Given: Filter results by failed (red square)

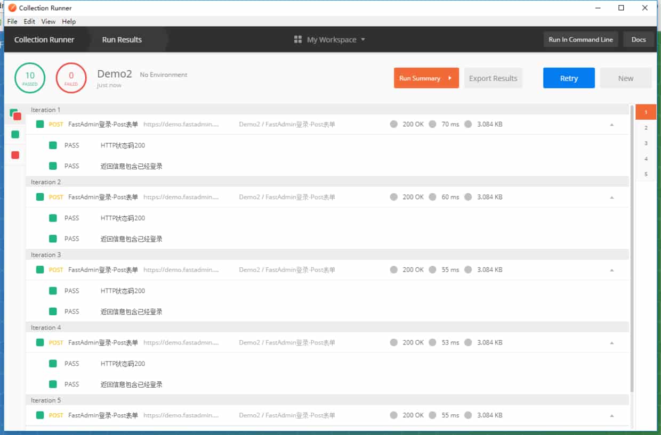Looking at the screenshot, I should click(x=15, y=155).
